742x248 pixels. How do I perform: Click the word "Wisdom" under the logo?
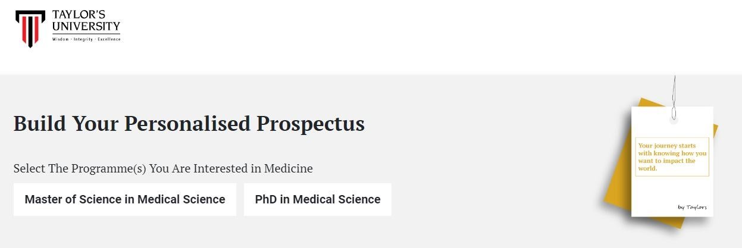61,39
